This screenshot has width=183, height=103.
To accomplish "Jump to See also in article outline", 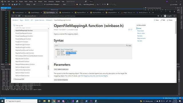I will (140, 41).
